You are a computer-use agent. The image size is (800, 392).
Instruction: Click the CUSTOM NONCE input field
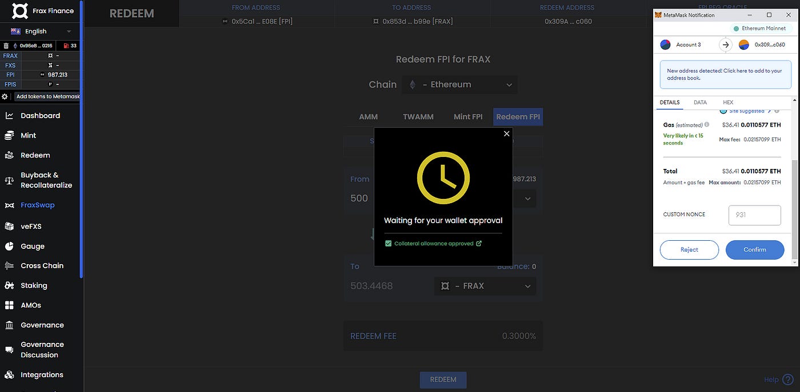tap(755, 215)
